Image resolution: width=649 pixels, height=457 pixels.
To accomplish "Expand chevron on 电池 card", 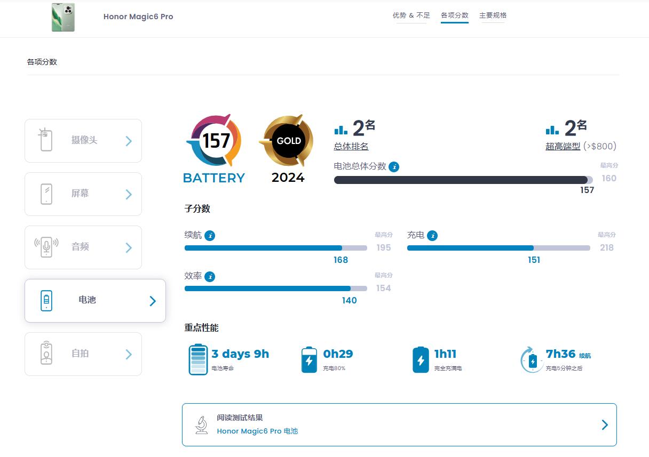I will click(x=153, y=301).
